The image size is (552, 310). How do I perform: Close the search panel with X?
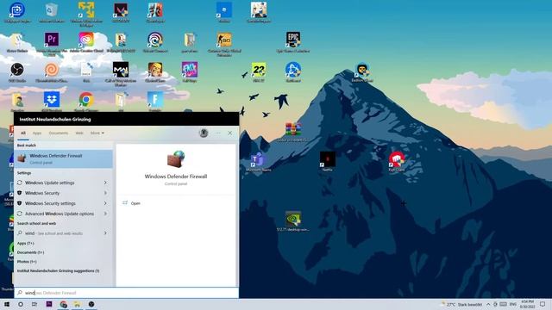click(230, 133)
